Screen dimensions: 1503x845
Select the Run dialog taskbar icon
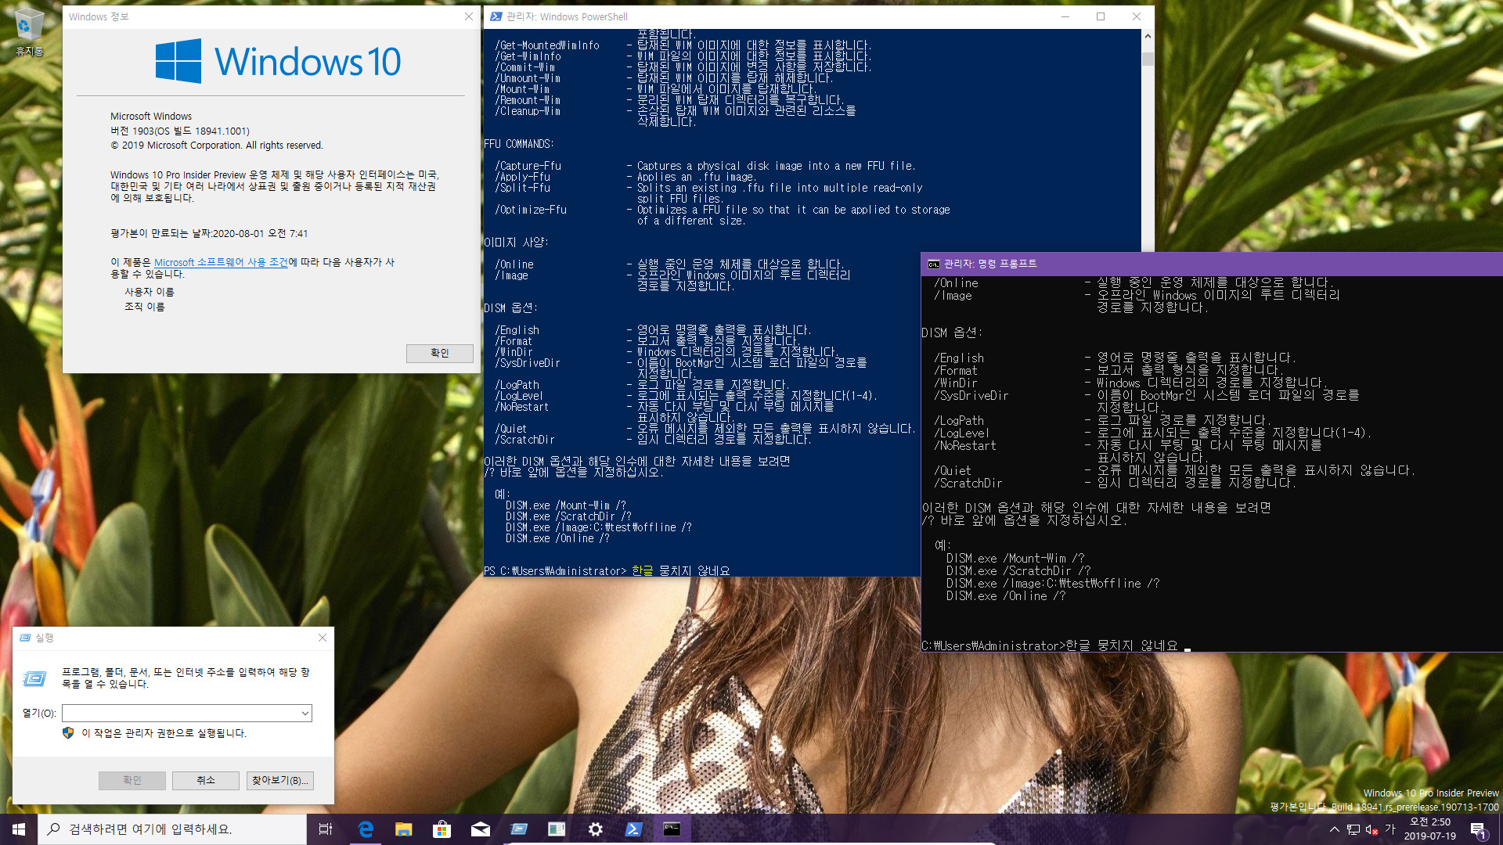pos(519,829)
